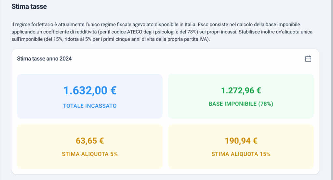Click the Stima tasse anno 2024 title
Viewport: 333px width, 180px height.
point(44,59)
